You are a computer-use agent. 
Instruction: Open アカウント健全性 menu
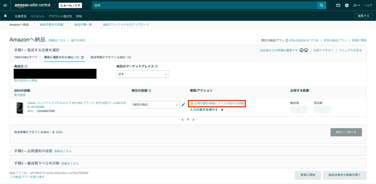click(60, 16)
